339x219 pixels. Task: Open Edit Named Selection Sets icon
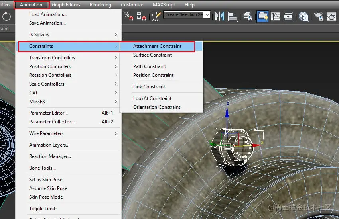156,16
